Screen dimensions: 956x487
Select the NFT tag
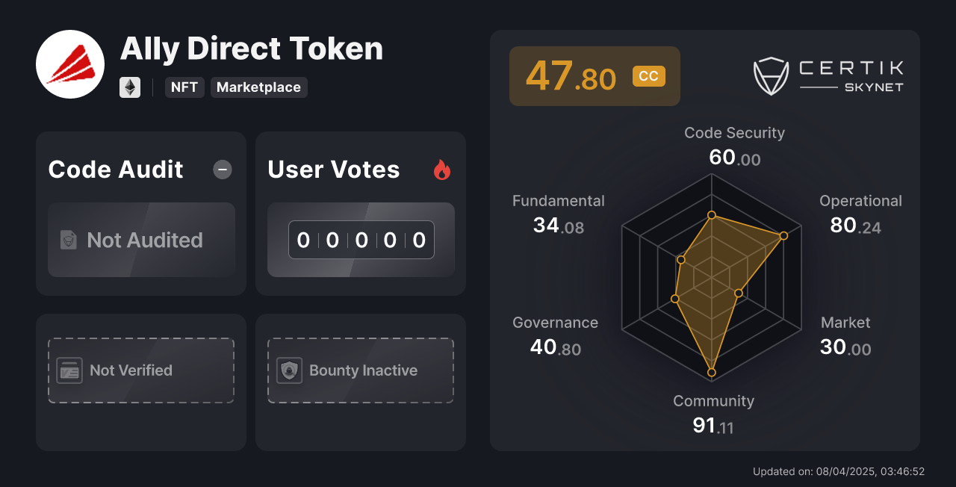184,87
